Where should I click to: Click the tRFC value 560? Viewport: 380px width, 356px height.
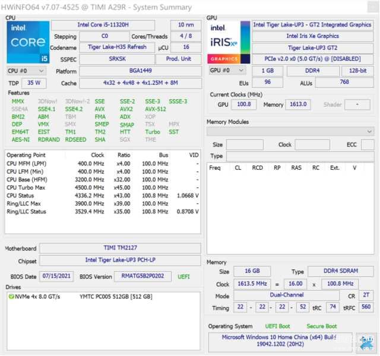coord(366,307)
